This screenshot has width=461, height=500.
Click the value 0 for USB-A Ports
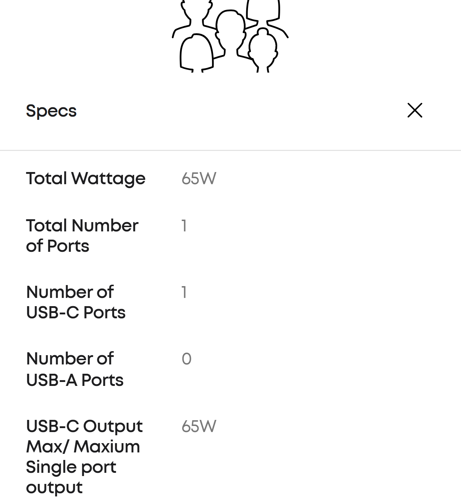click(x=187, y=359)
